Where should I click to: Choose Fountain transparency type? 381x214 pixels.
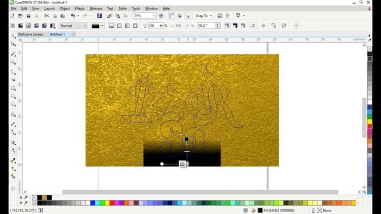(29, 26)
